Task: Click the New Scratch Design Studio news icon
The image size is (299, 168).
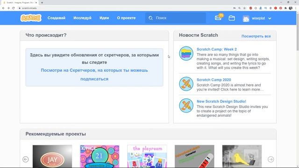Action: [186, 105]
